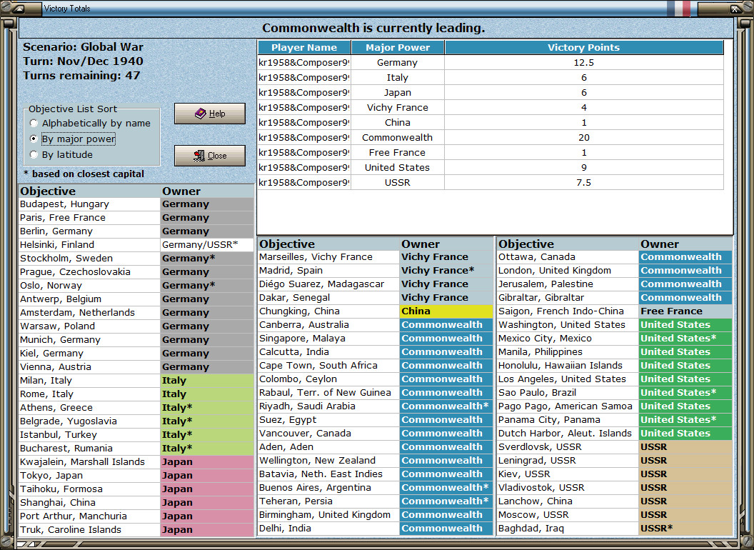Click the Italy owner cell for Milan
The height and width of the screenshot is (550, 754).
[x=207, y=380]
